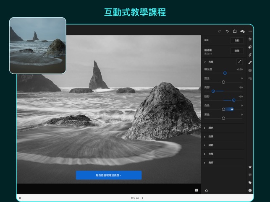Expand the 細節 (Detail) section
This screenshot has width=270, height=202.
pos(205,145)
